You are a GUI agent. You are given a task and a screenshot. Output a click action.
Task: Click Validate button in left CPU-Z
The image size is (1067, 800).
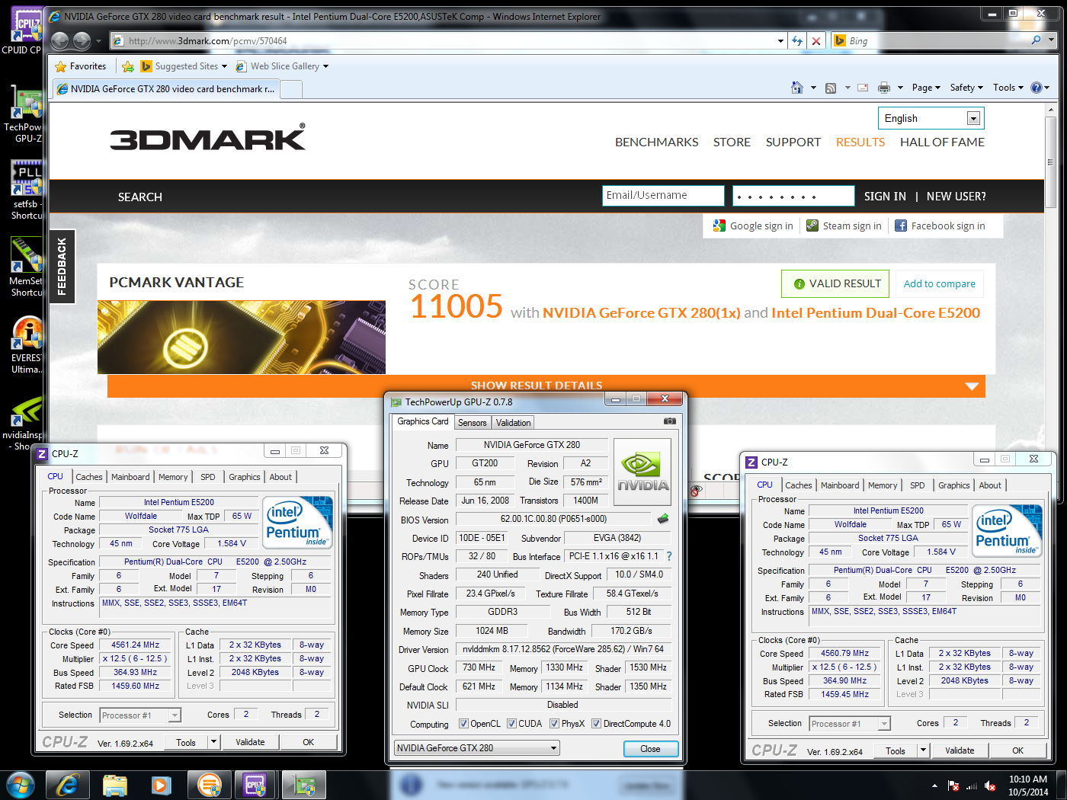click(x=250, y=741)
